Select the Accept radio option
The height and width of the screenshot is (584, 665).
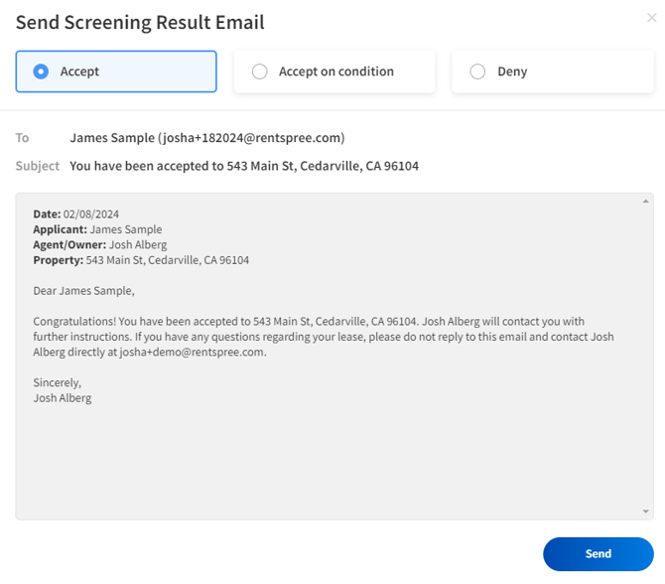pos(116,72)
